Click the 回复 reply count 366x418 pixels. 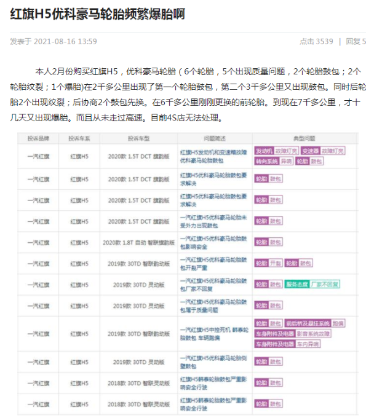coord(356,42)
